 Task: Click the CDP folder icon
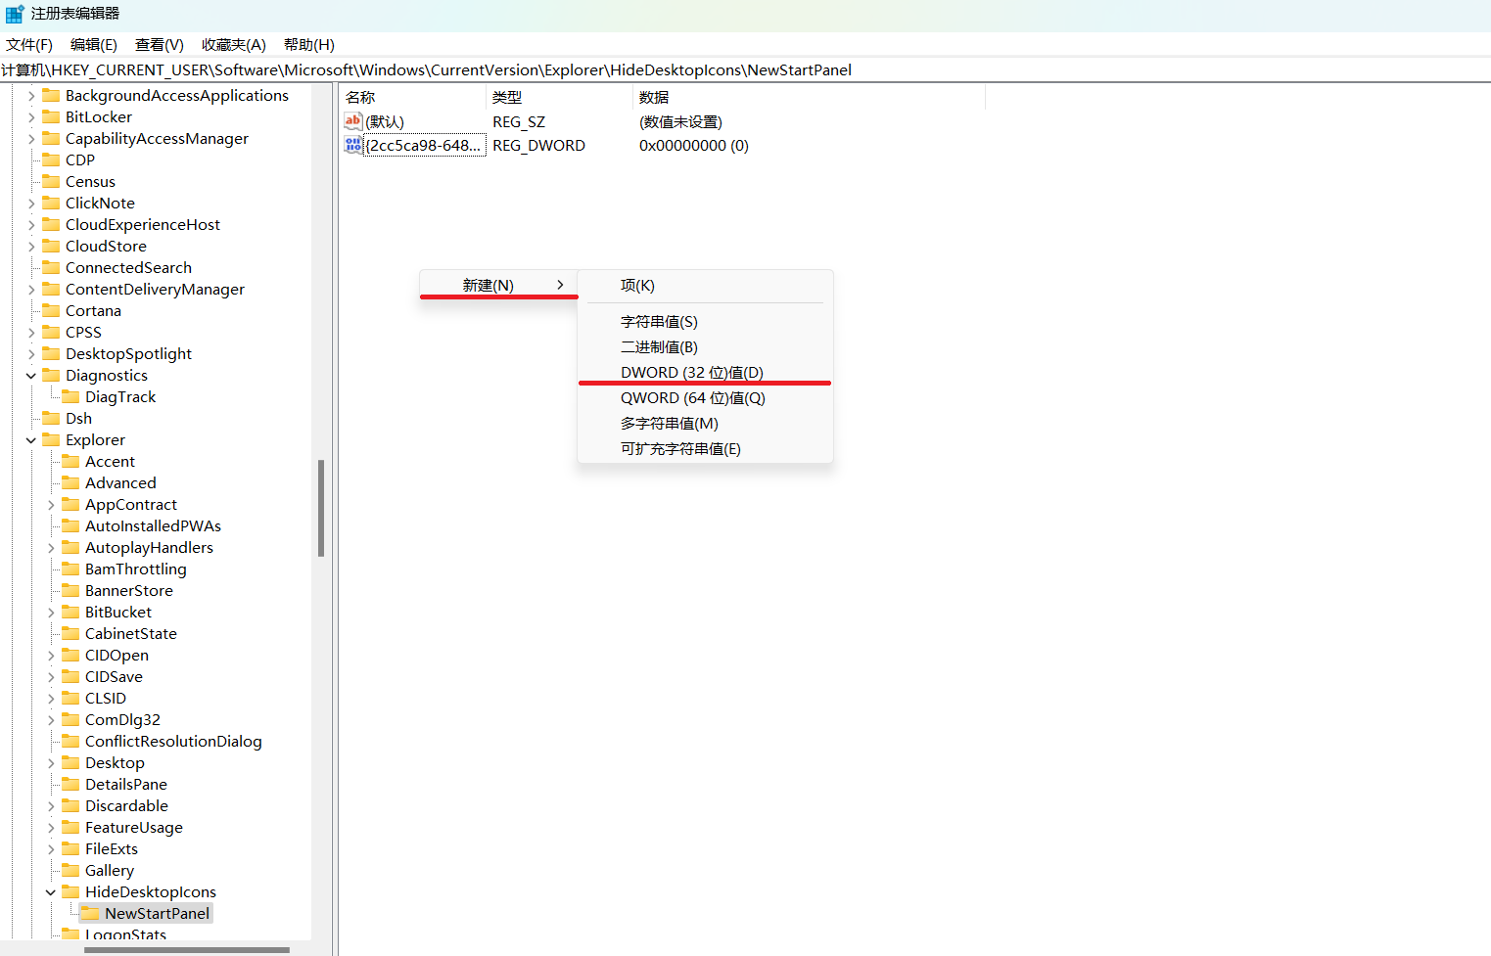tap(52, 159)
